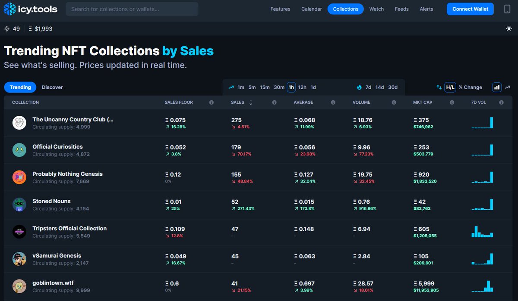
Task: Click the Connect Wallet button
Action: coord(470,9)
